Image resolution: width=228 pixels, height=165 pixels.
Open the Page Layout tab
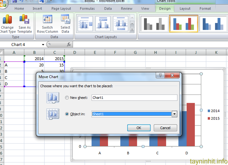pos(61,9)
